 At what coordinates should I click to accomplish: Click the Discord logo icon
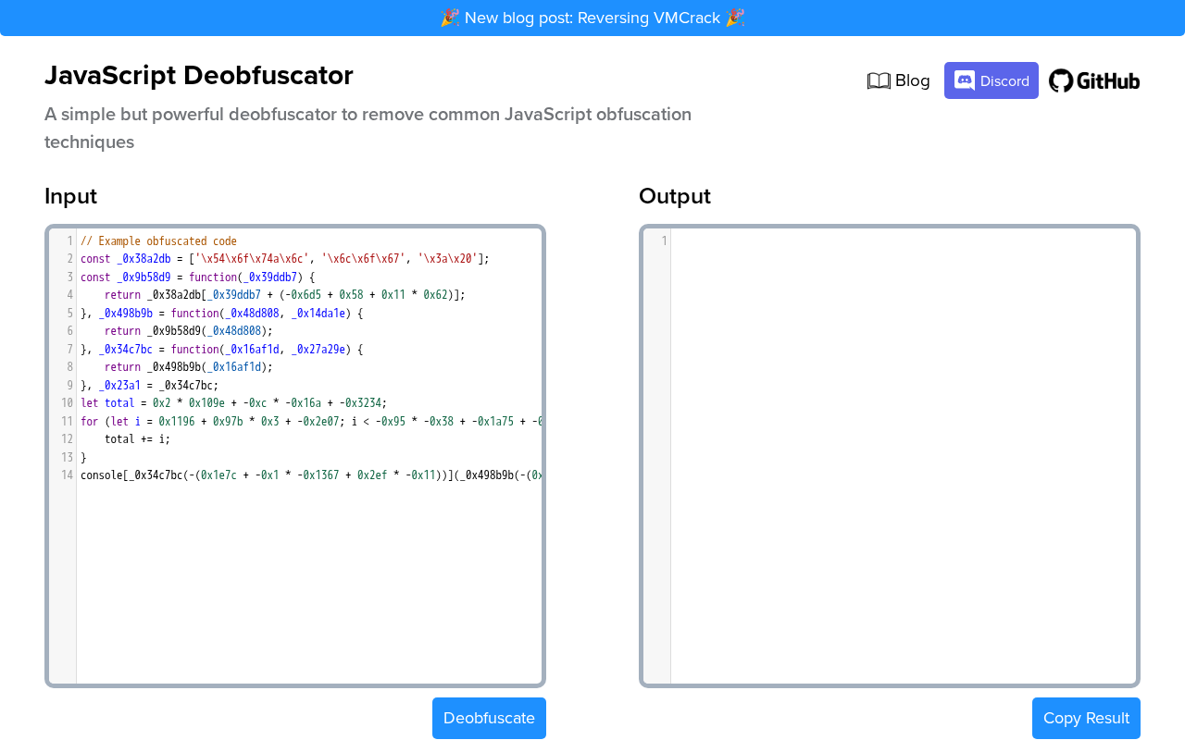click(x=965, y=80)
